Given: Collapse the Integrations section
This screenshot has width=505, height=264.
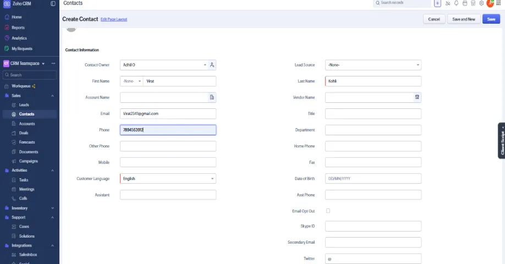Looking at the screenshot, I should point(52,246).
